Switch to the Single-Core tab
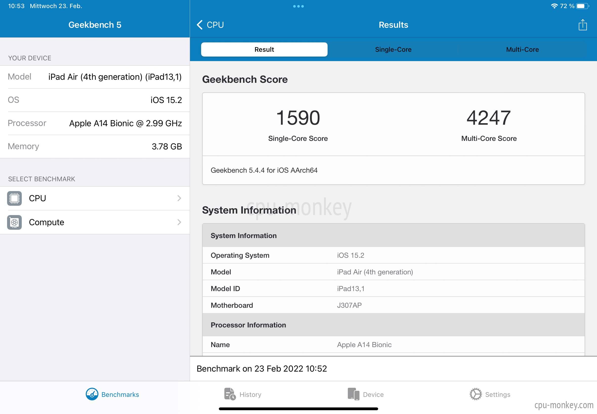The width and height of the screenshot is (597, 414). click(393, 49)
